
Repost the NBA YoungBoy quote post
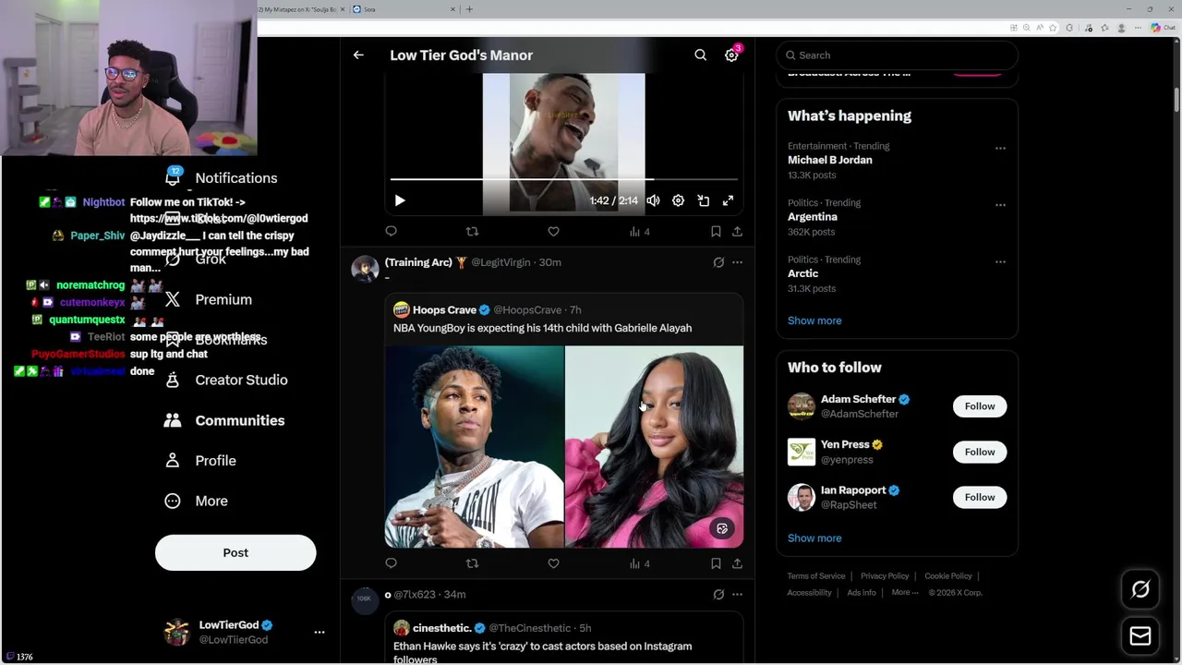(472, 563)
